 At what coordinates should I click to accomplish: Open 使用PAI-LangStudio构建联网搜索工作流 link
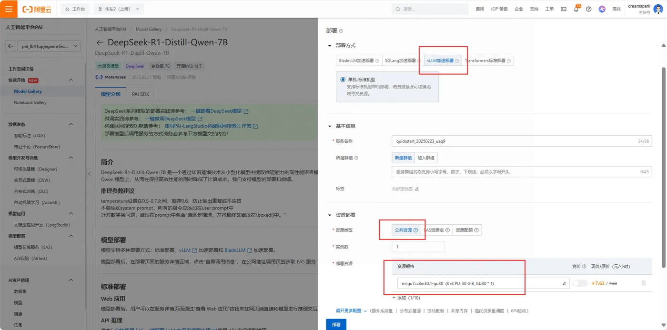click(208, 126)
